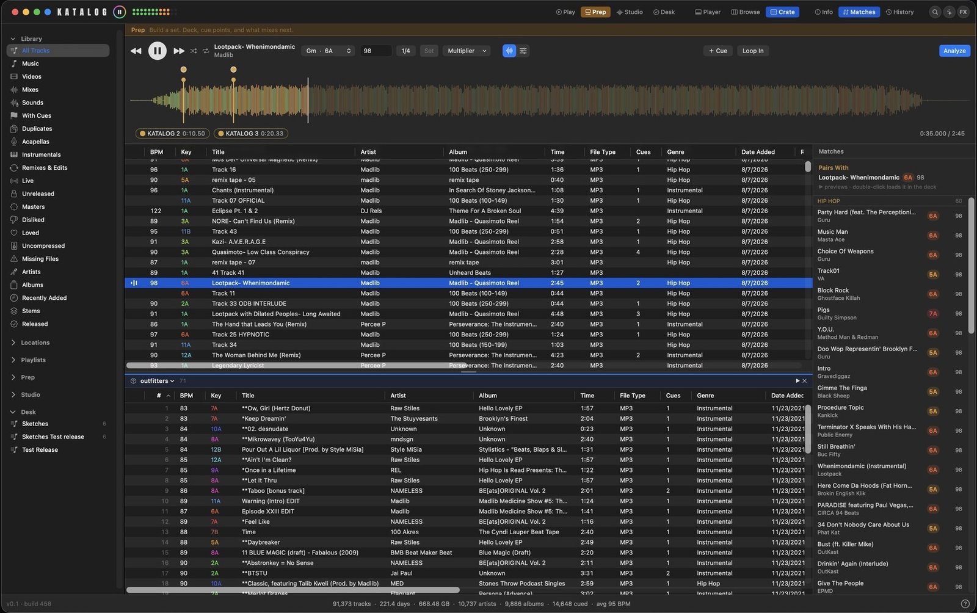This screenshot has height=613, width=977.
Task: Open Stems in the sidebar
Action: click(58, 311)
